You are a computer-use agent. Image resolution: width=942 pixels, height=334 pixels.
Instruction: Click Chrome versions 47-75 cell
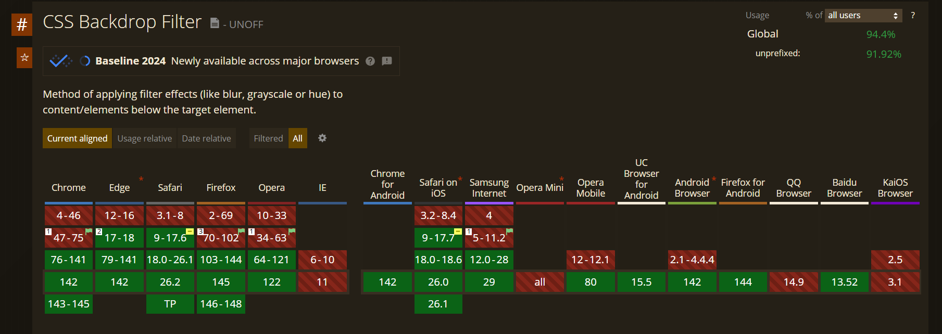pos(69,238)
